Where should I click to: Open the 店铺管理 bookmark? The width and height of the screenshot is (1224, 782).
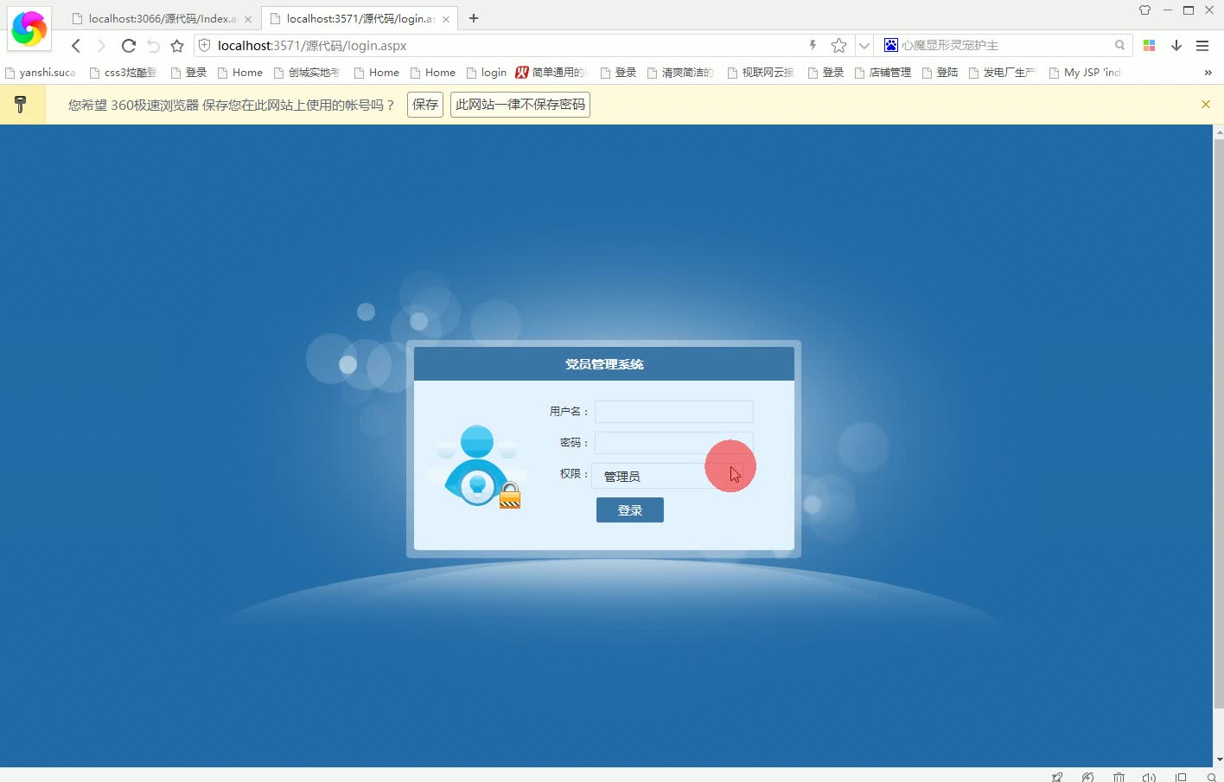883,73
